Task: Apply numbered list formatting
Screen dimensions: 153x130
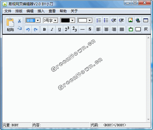Action: click(99, 20)
